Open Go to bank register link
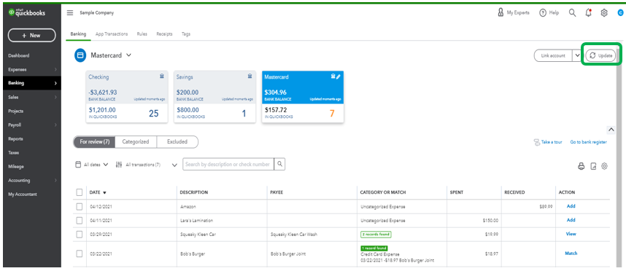626x271 pixels. coord(589,142)
